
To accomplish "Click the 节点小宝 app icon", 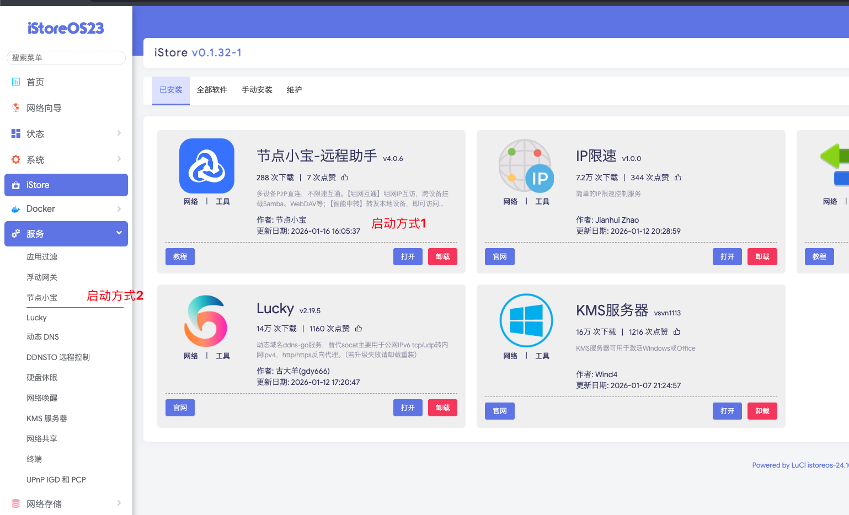I will point(206,166).
